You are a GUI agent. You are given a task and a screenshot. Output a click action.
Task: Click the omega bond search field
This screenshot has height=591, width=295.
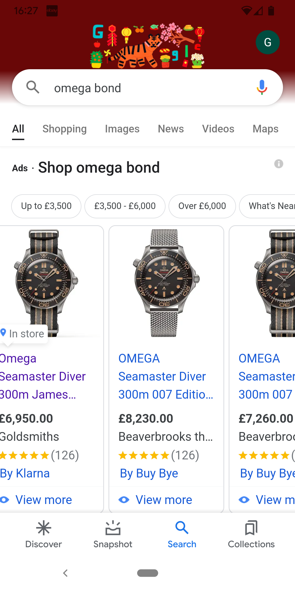coord(147,88)
